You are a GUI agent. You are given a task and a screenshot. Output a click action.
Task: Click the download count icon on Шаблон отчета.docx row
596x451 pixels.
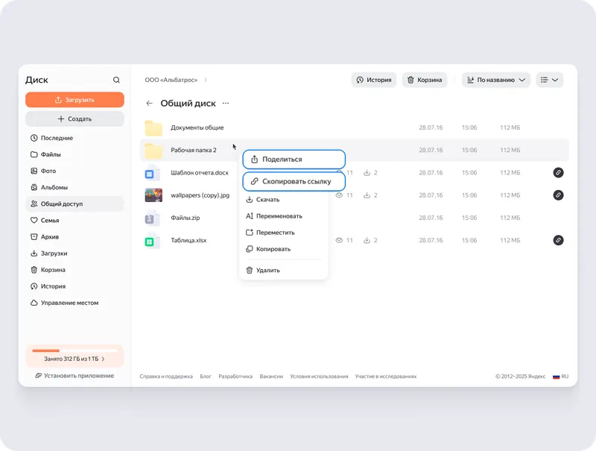[367, 173]
